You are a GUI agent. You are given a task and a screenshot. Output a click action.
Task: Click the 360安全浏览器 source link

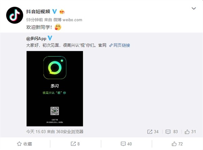[70, 132]
